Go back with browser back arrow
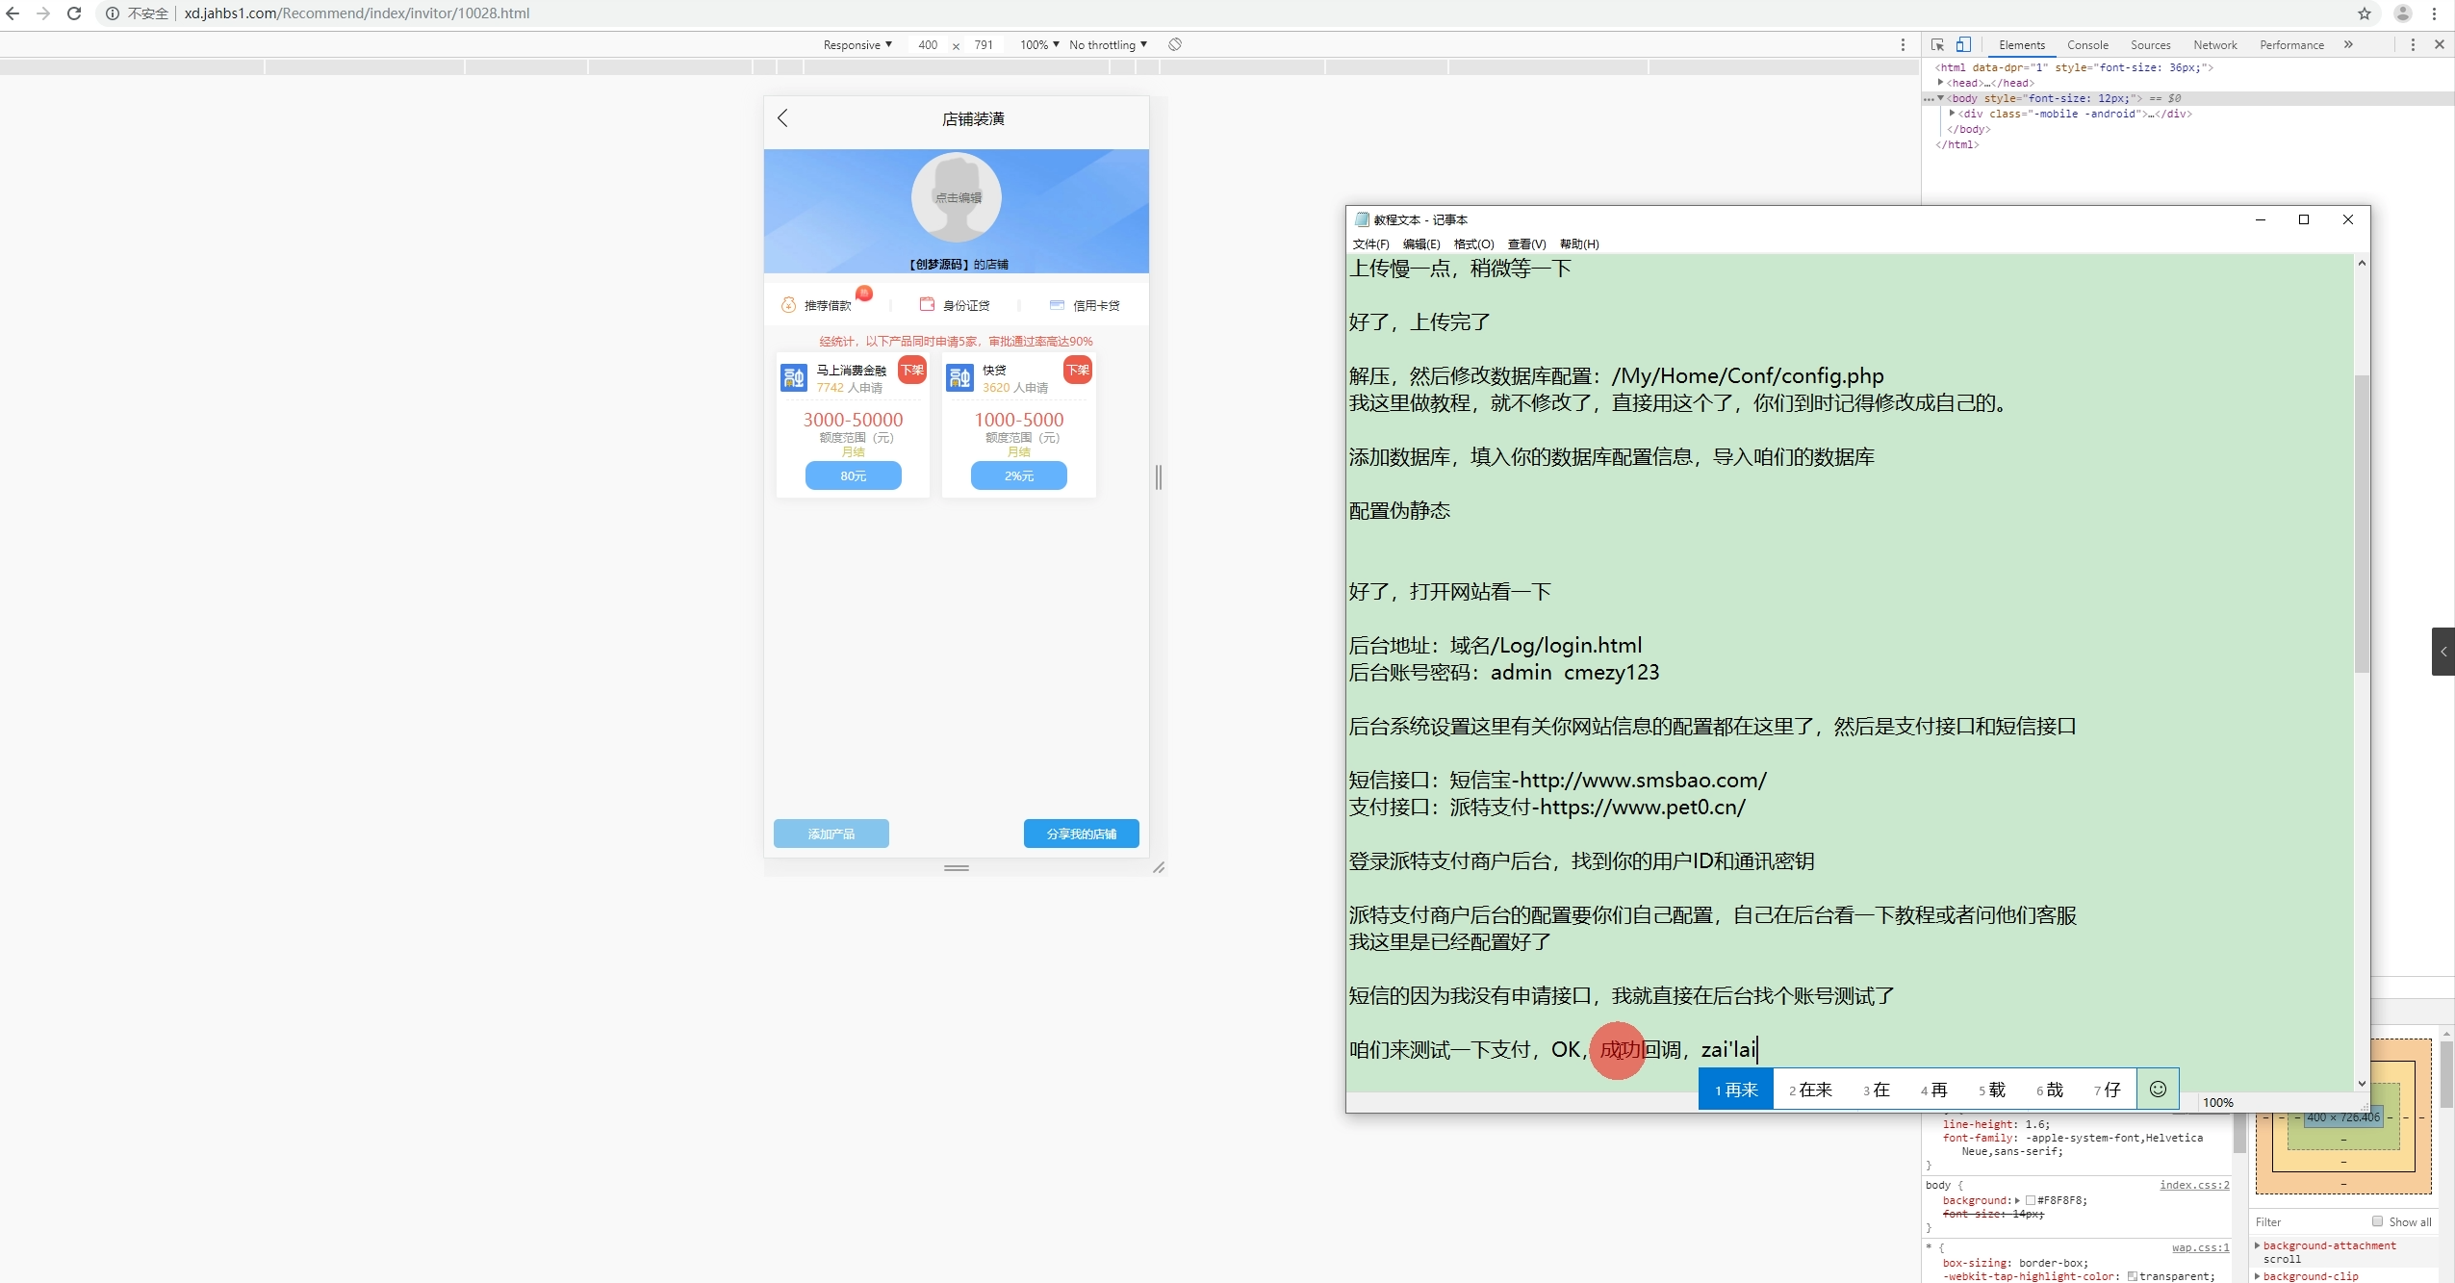 point(13,13)
